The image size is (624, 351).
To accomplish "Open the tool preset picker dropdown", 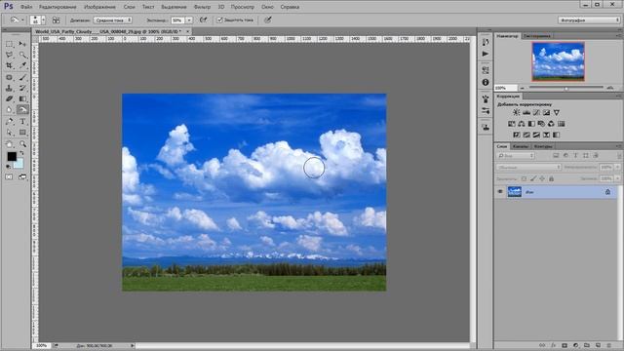I will (x=22, y=19).
